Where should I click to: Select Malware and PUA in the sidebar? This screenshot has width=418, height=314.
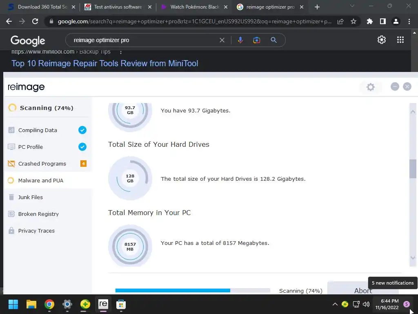[x=48, y=180]
